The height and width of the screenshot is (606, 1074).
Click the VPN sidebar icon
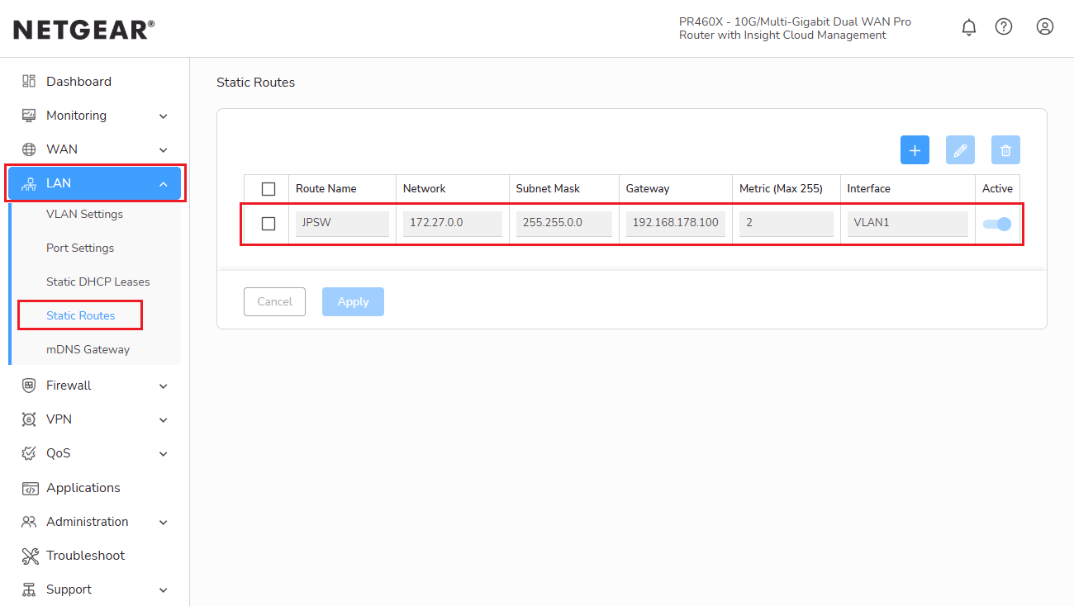coord(30,419)
